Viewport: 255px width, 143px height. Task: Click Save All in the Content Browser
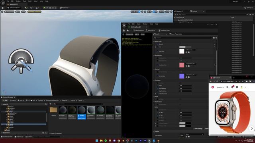coord(21,100)
